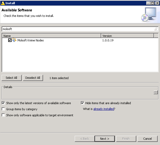Focus the filter text field containing molsoft

pos(77,29)
